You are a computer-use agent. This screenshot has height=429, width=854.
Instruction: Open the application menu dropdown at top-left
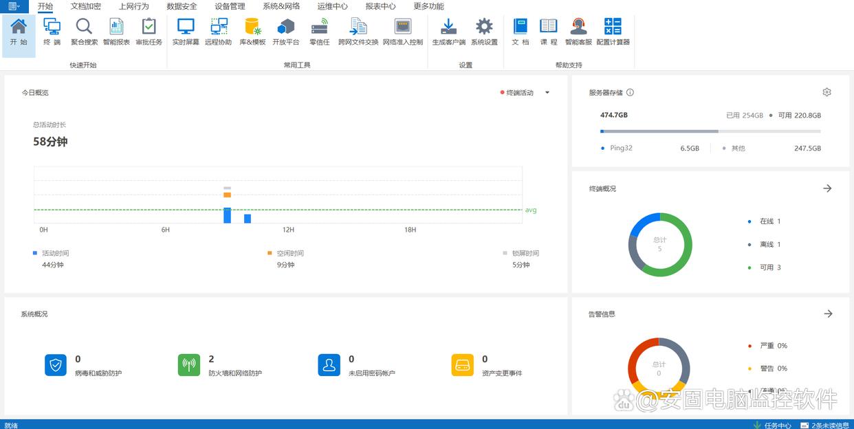(14, 6)
